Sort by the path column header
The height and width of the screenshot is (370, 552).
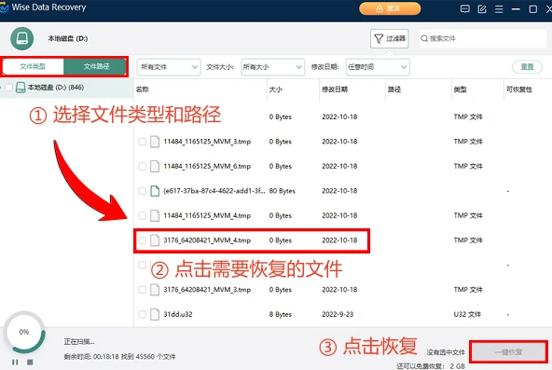[394, 89]
